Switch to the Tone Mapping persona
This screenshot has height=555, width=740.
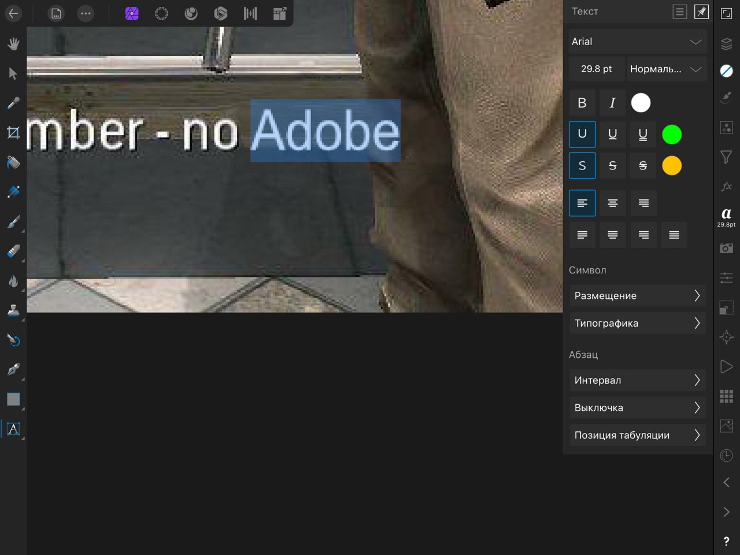250,13
